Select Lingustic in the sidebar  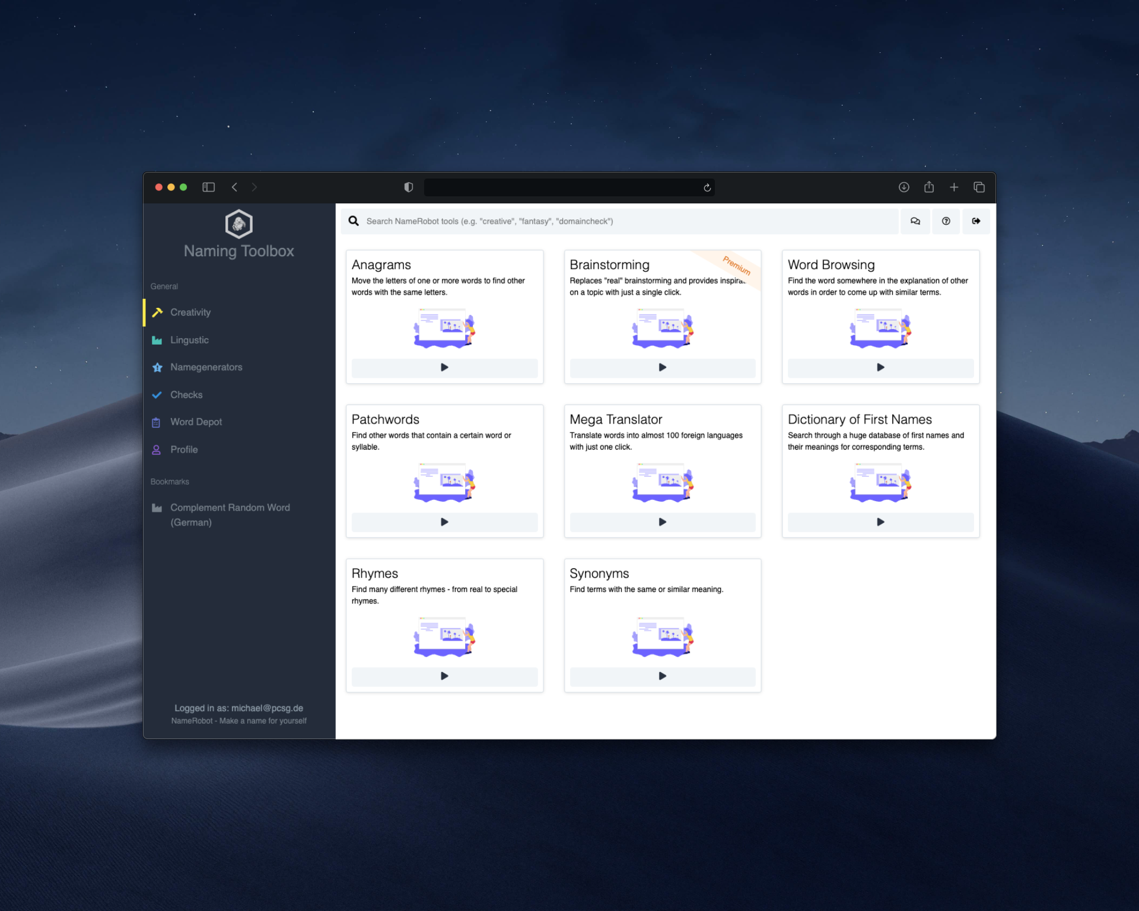[x=189, y=340]
